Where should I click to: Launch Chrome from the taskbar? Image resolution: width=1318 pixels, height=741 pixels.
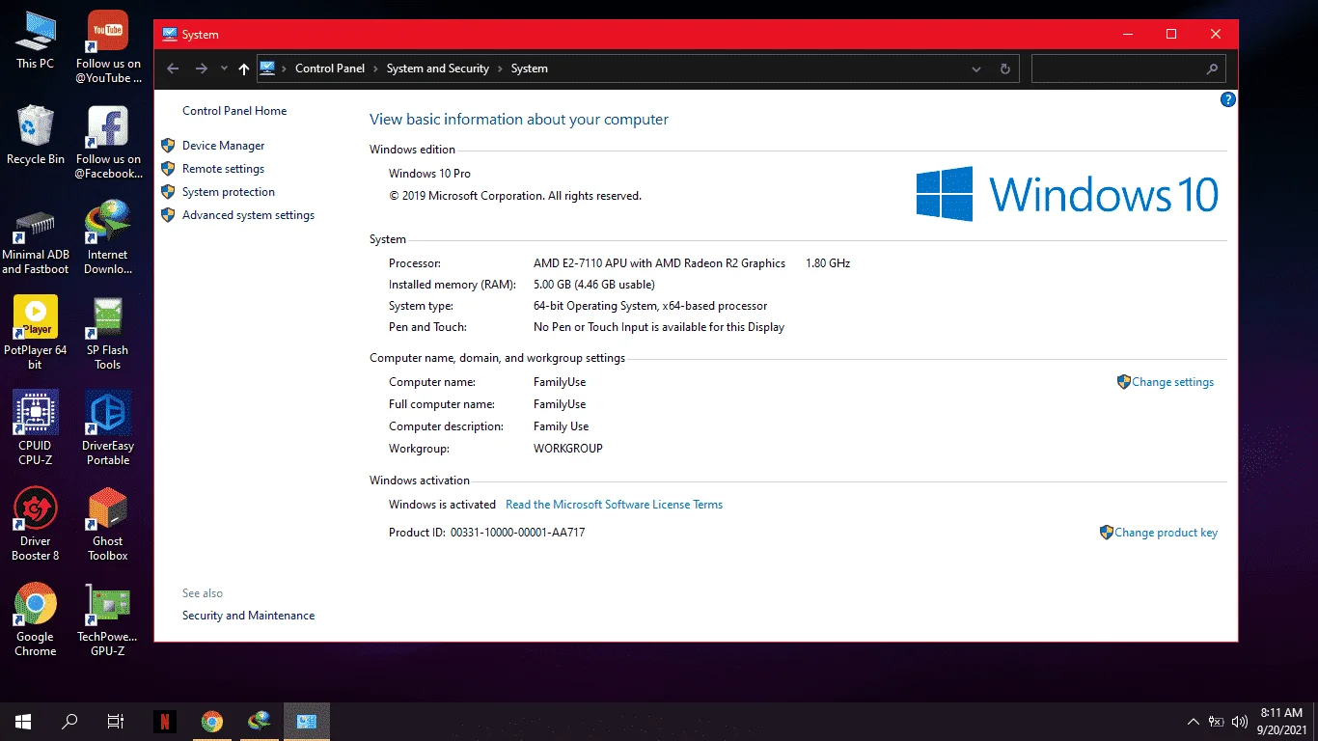coord(212,721)
